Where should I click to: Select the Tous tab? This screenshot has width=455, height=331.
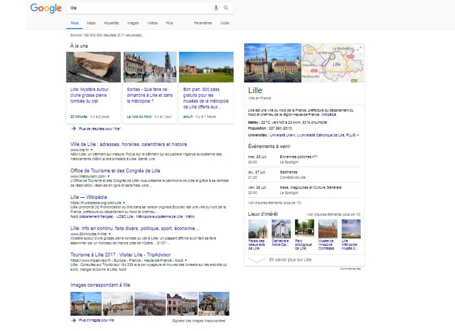[74, 23]
